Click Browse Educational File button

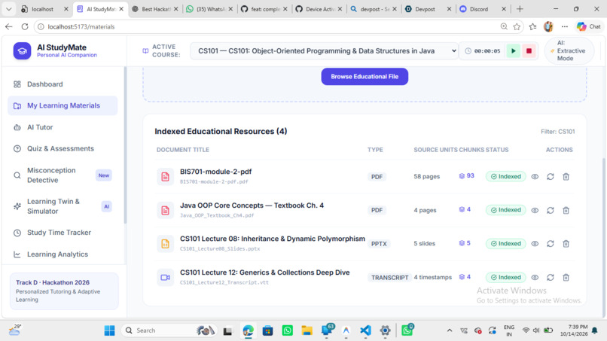coord(365,77)
